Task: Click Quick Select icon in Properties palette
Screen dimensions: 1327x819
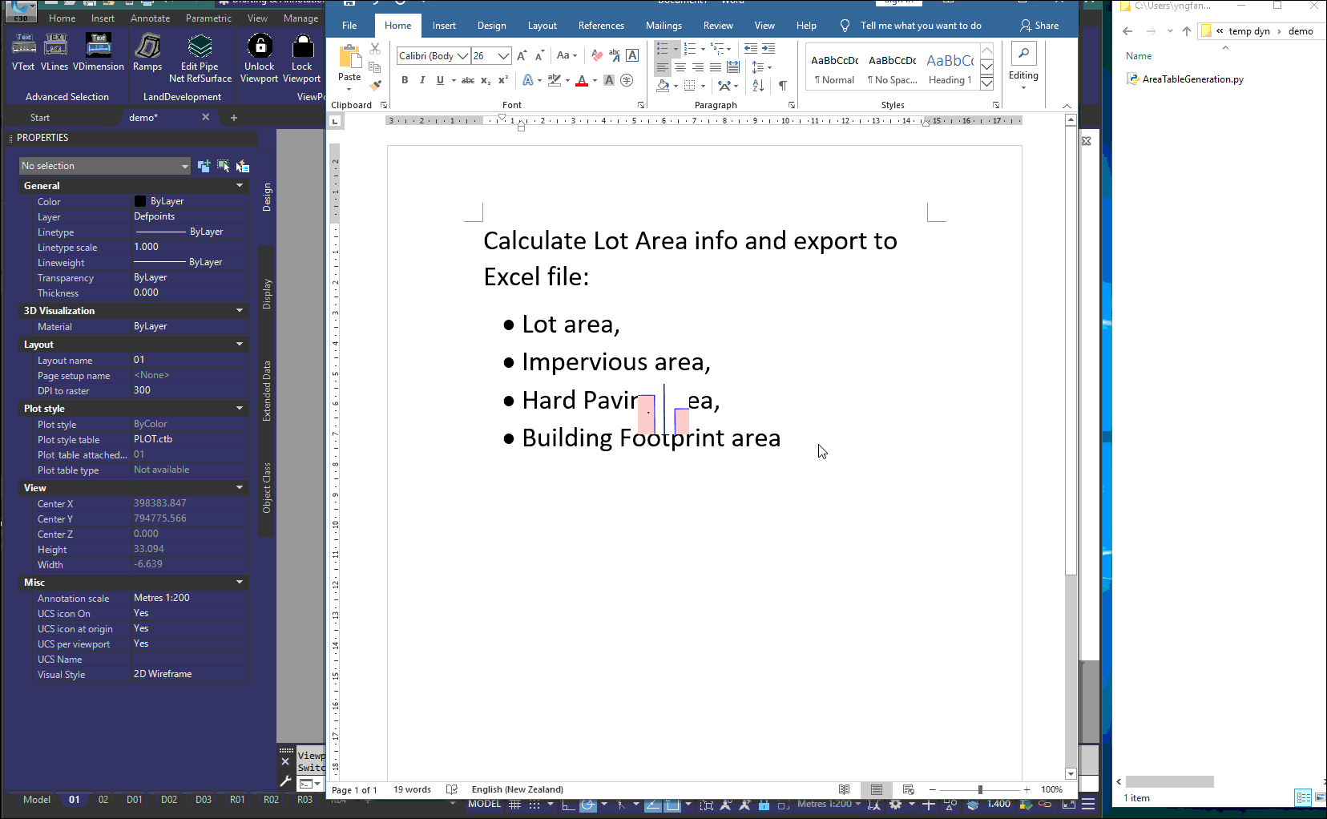Action: tap(243, 166)
